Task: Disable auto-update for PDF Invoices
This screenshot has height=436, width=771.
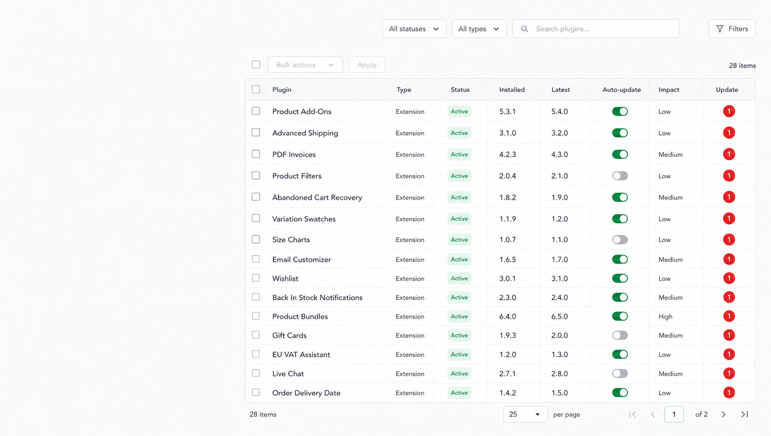Action: point(620,155)
